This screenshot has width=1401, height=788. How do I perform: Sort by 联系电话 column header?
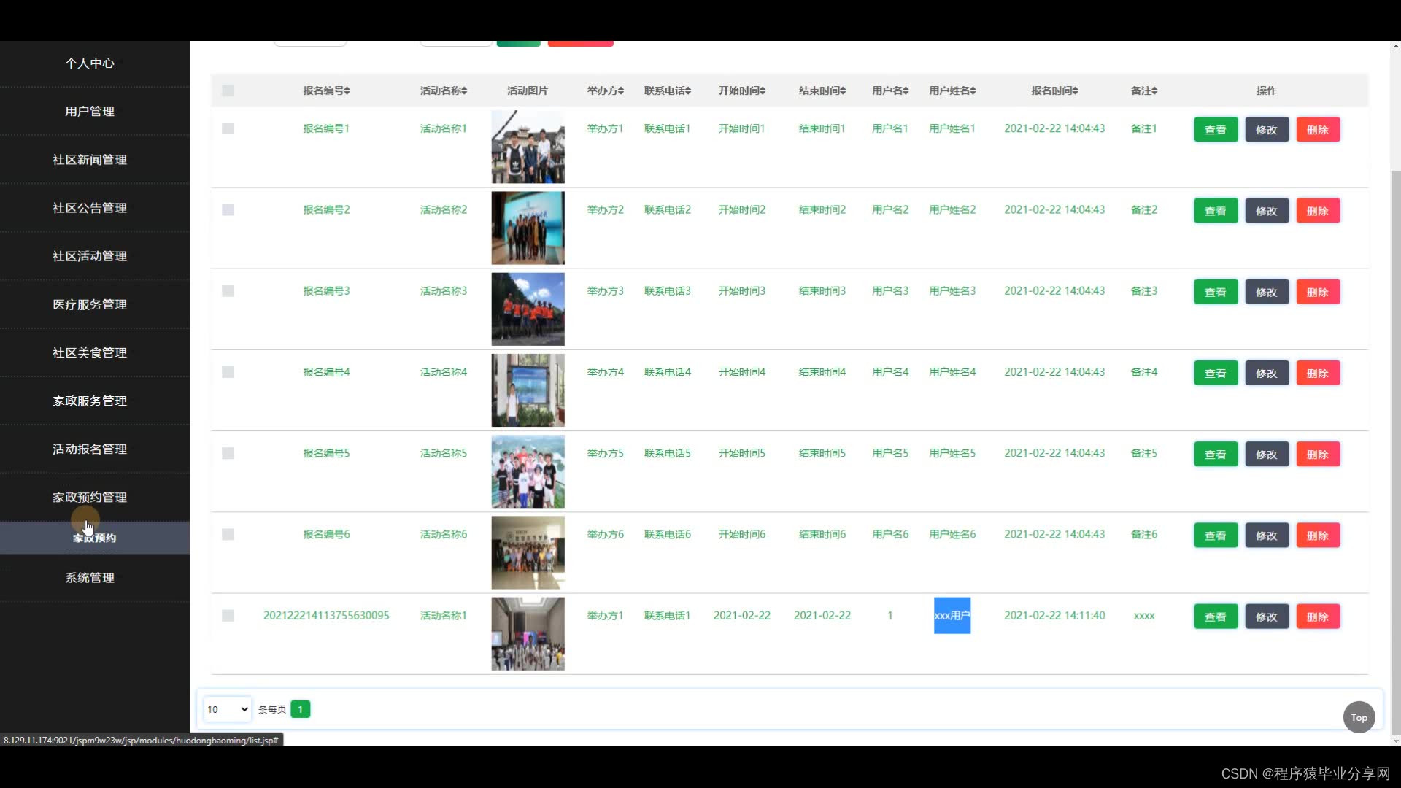[667, 90]
